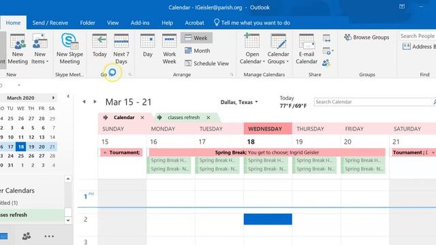Screen dimensions: 436x245
Task: Select the classes refresh calendar tab
Action: (184, 118)
